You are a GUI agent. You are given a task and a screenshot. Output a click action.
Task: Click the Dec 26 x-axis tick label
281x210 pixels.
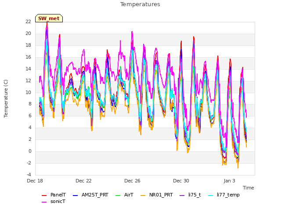click(132, 181)
